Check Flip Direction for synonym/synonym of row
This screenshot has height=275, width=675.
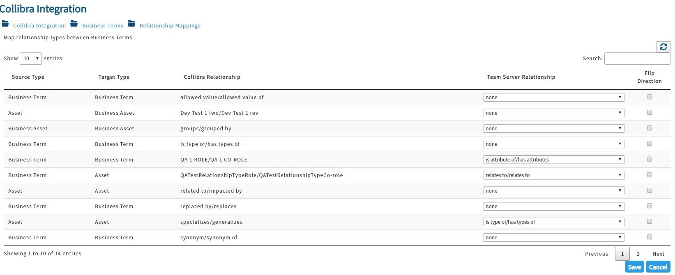650,237
